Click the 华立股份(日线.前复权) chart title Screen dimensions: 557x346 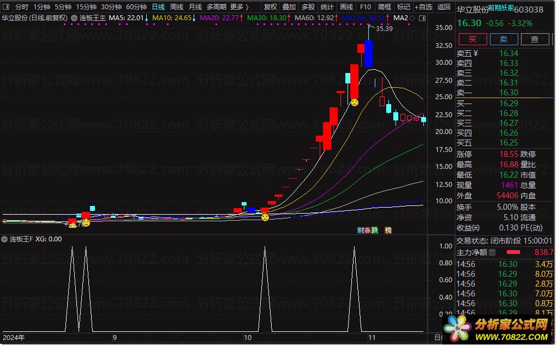pos(34,18)
